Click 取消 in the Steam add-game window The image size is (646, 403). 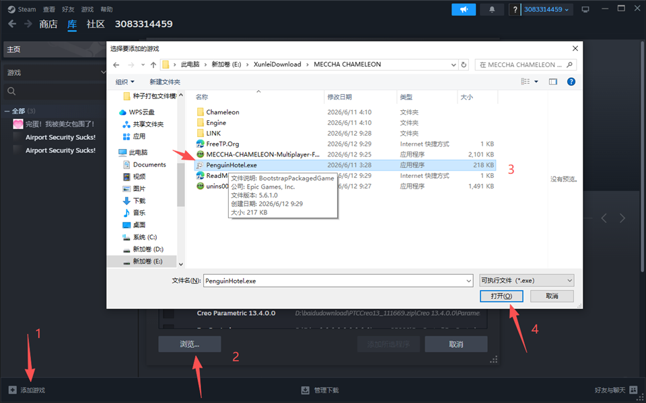click(x=456, y=344)
